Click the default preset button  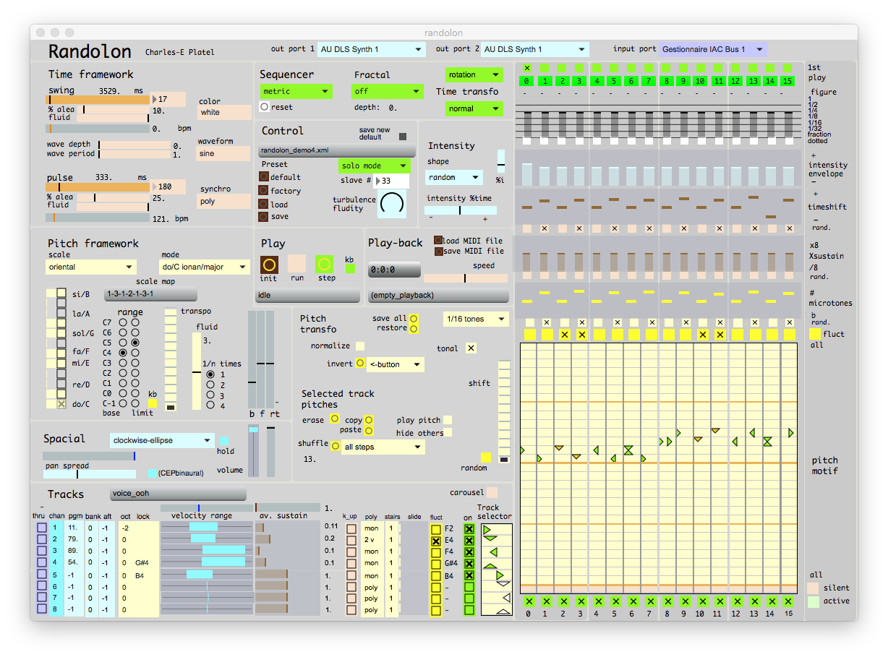pos(264,177)
